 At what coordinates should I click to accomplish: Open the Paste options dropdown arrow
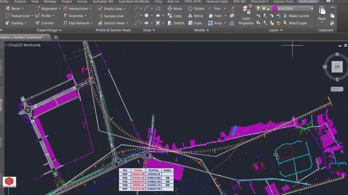pyautogui.click(x=322, y=22)
